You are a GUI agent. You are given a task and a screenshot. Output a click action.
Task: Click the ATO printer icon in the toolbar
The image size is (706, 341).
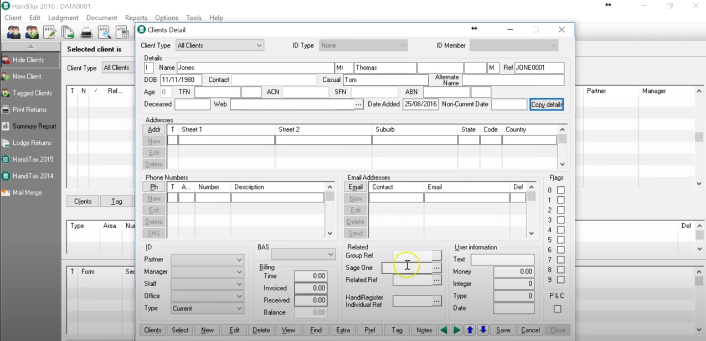pyautogui.click(x=86, y=33)
